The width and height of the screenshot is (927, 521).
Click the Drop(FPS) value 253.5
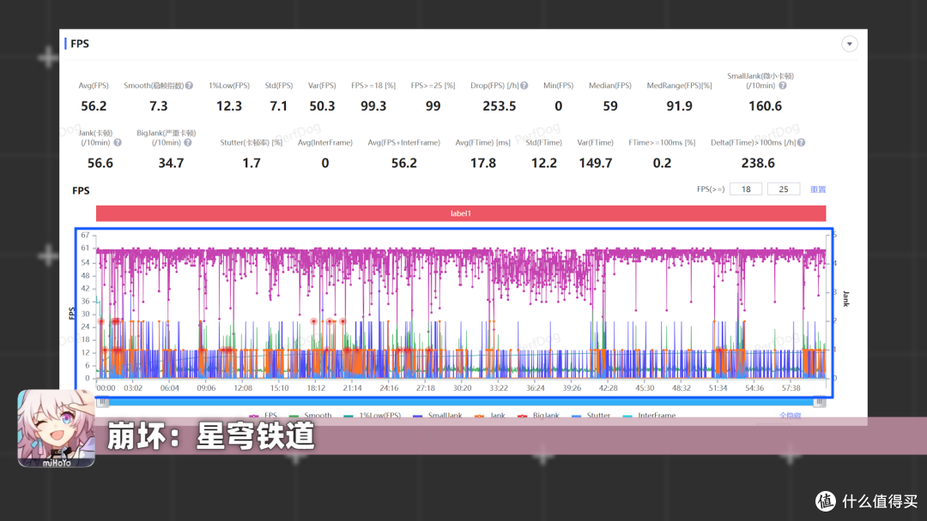pyautogui.click(x=499, y=106)
